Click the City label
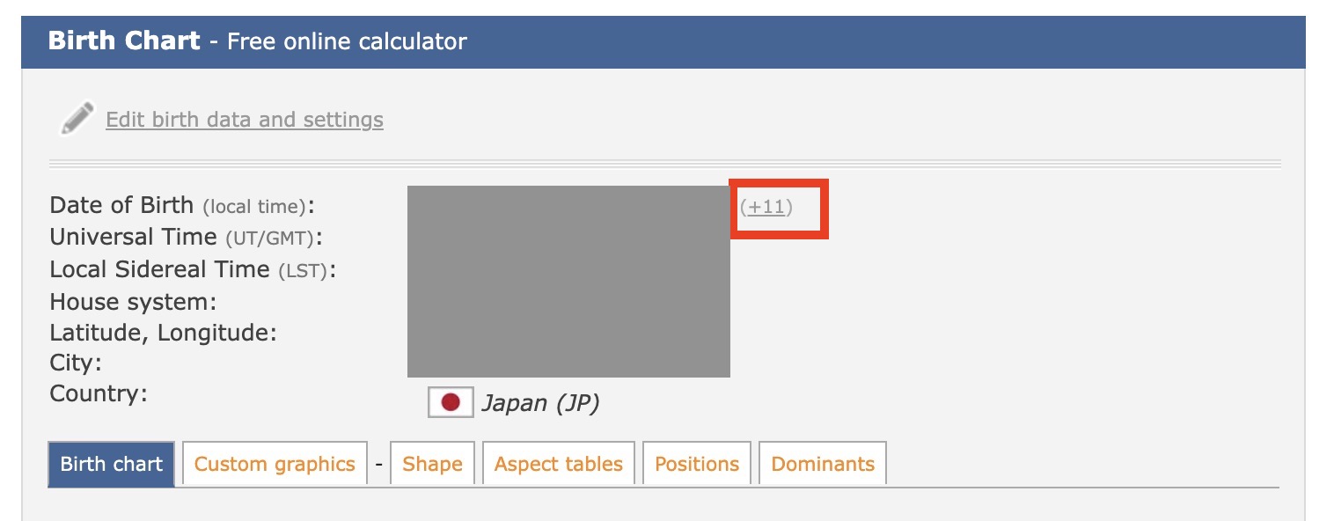The image size is (1334, 521). (76, 362)
